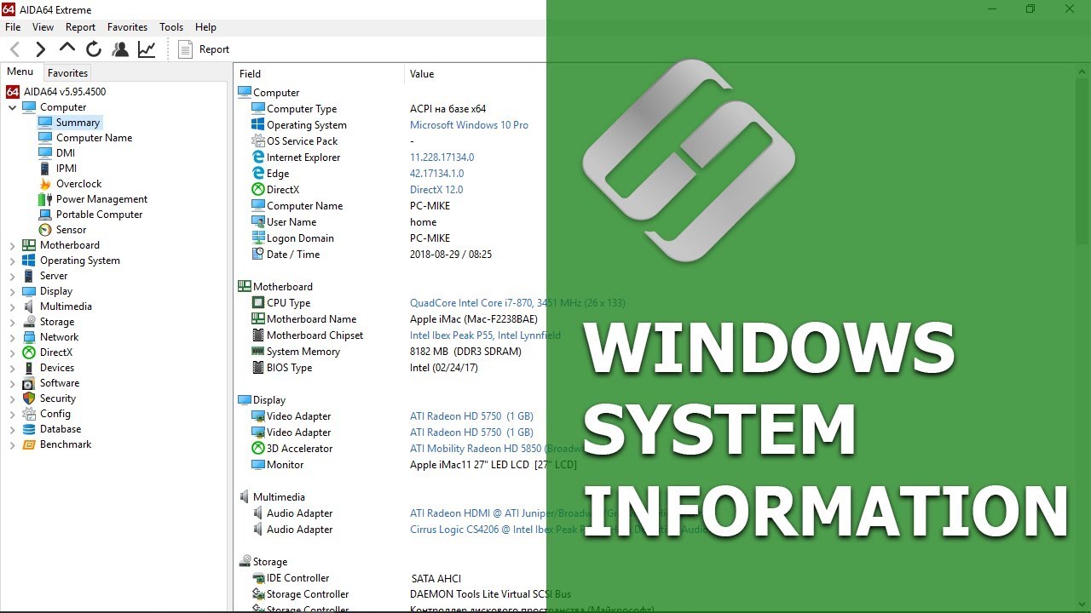
Task: Select the Database tree item
Action: pos(61,429)
